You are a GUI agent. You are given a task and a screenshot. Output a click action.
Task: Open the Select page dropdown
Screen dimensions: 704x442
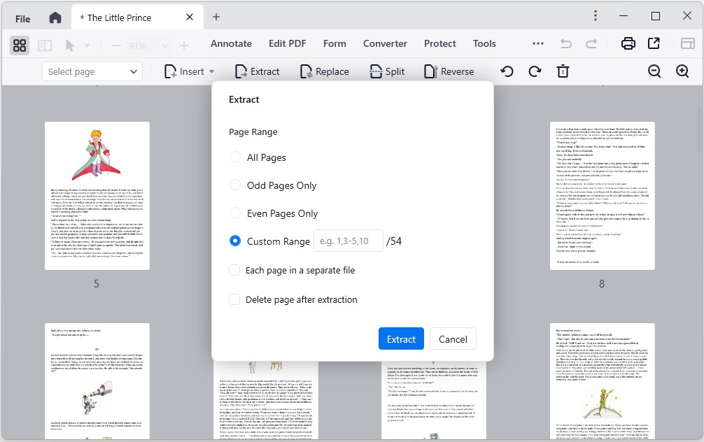coord(92,71)
